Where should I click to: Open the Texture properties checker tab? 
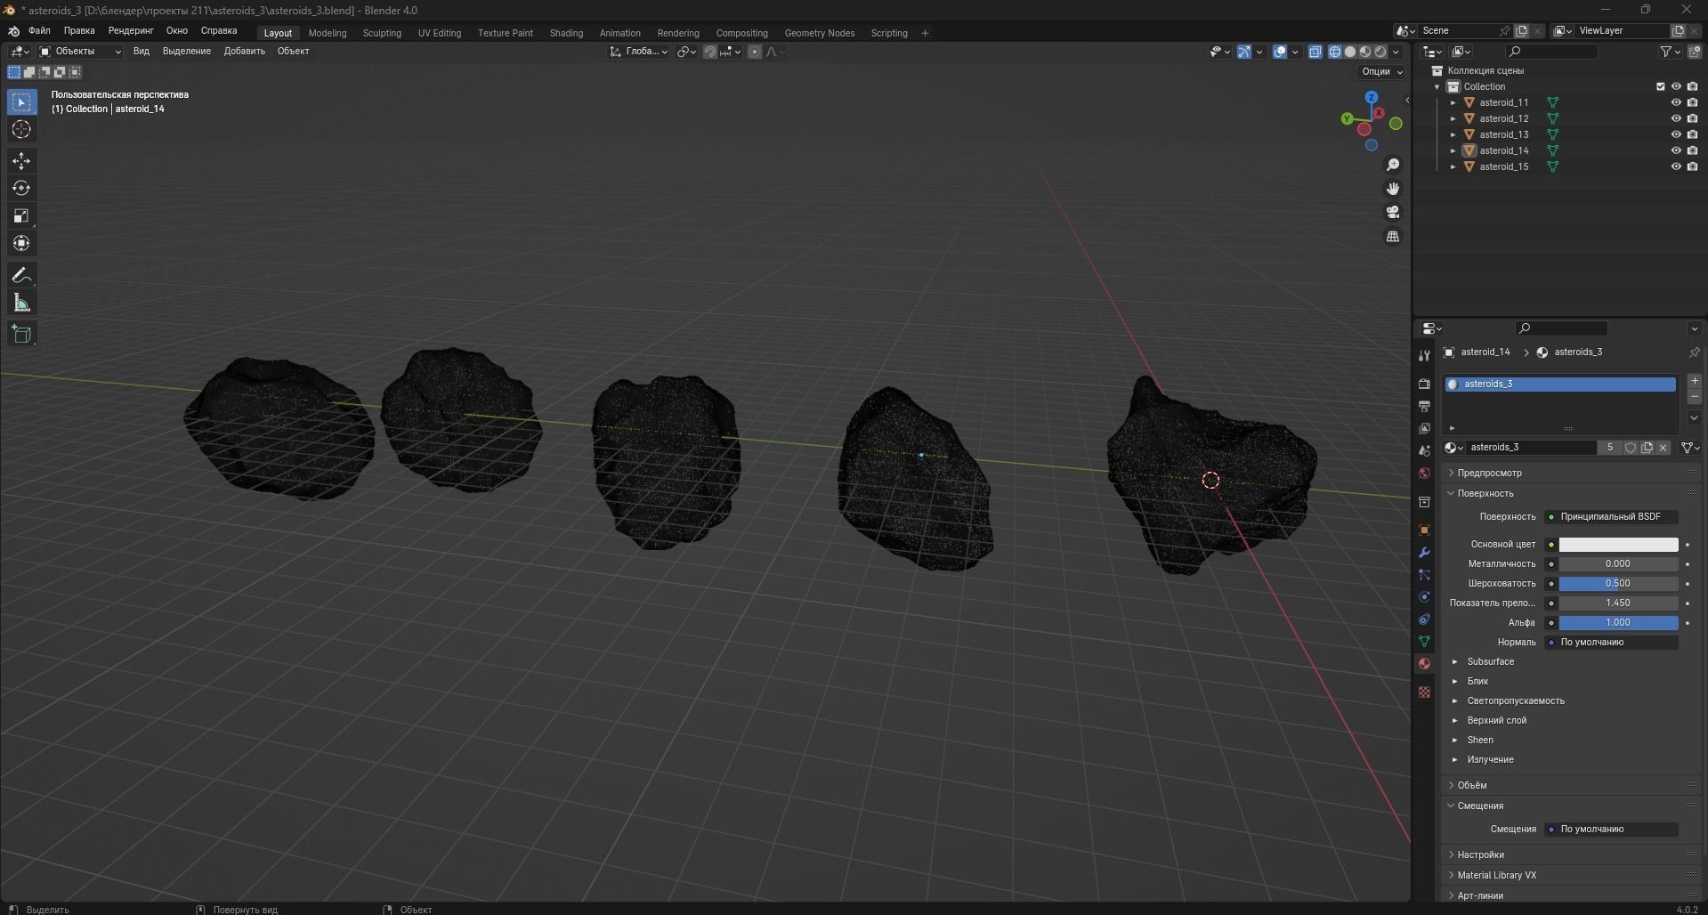(1424, 692)
